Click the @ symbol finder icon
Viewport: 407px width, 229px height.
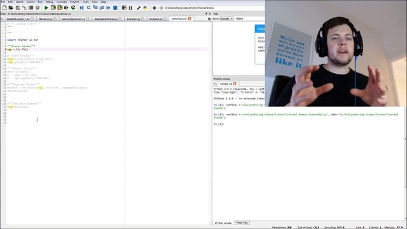coord(38,8)
